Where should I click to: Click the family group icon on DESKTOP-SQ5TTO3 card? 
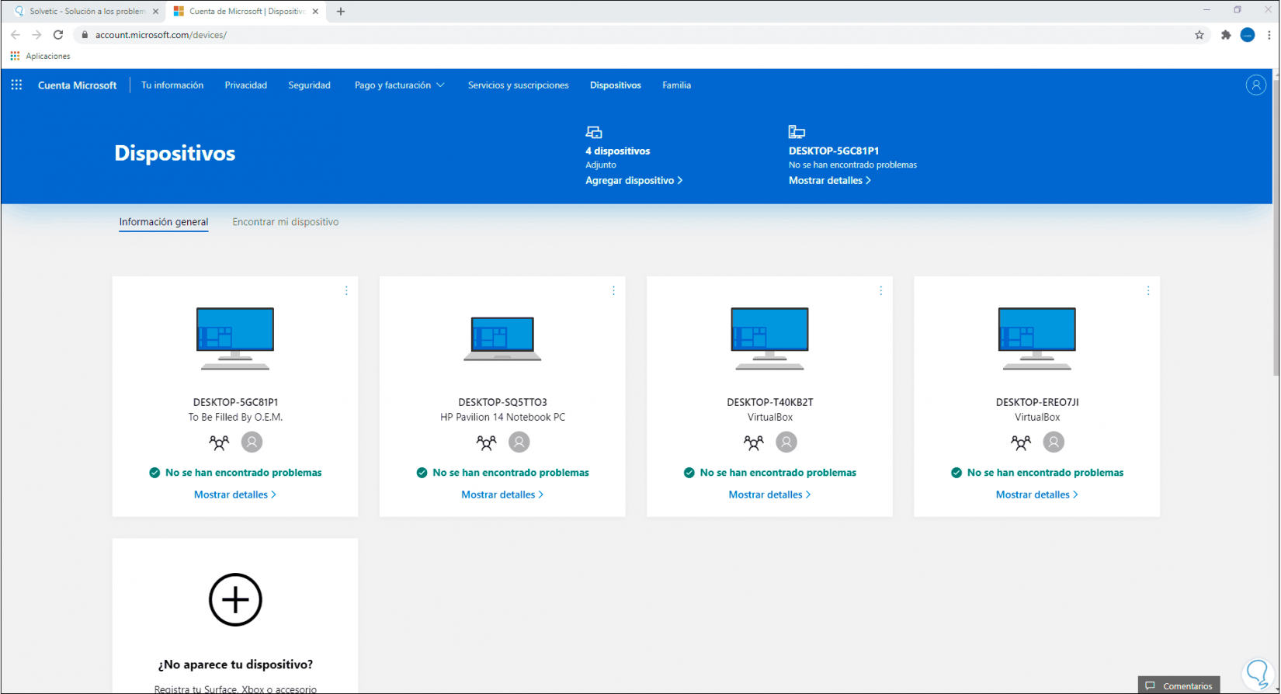pyautogui.click(x=487, y=442)
